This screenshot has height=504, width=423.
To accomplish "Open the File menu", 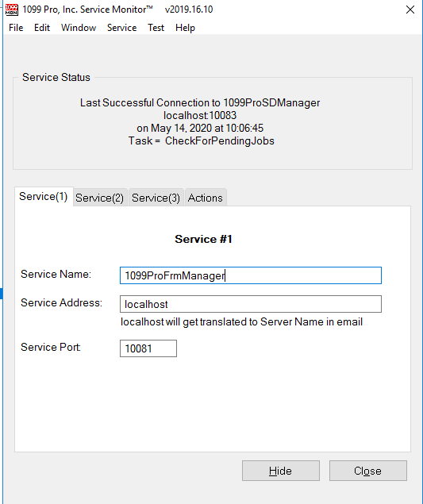I will [16, 28].
